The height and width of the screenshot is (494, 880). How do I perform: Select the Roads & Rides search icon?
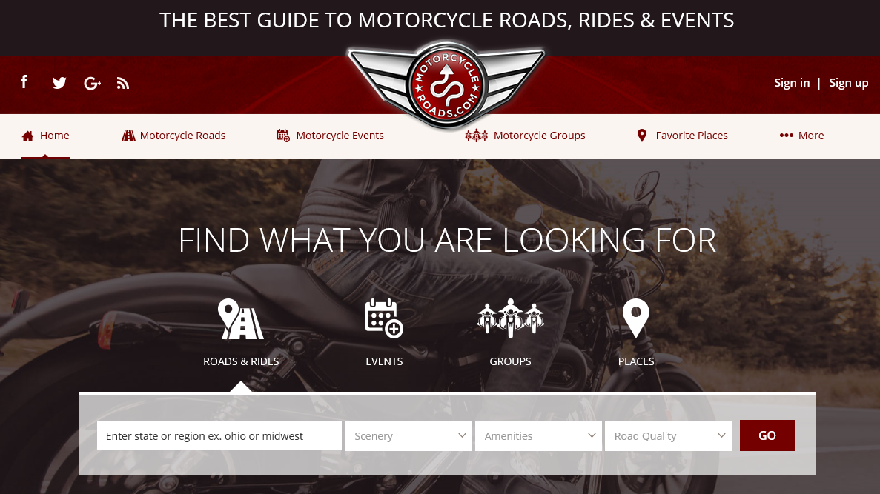[241, 319]
